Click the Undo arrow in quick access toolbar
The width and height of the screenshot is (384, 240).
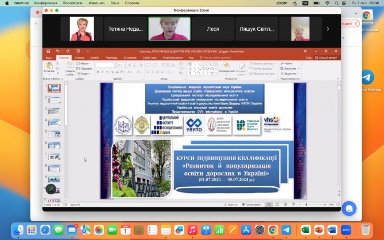[x=57, y=51]
